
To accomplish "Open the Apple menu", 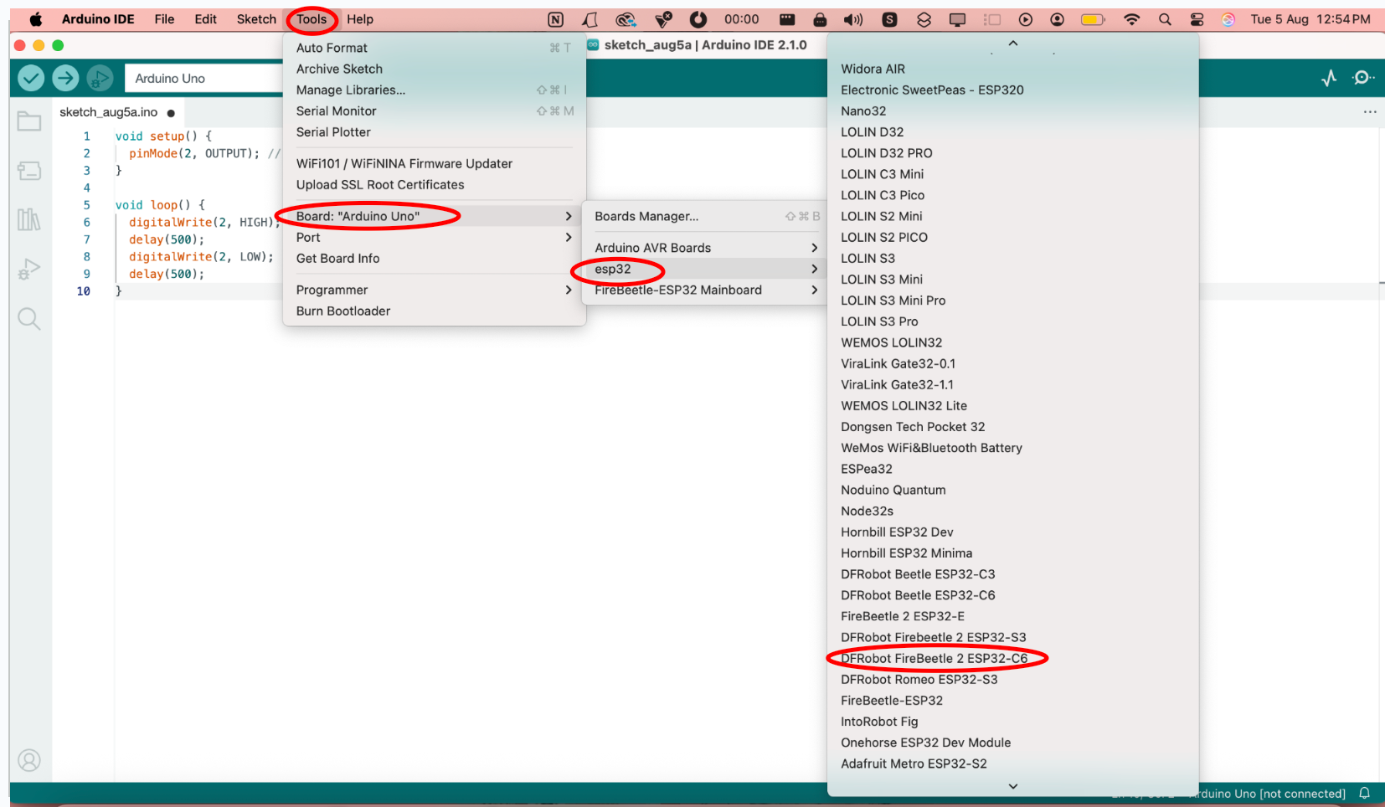I will coord(36,19).
